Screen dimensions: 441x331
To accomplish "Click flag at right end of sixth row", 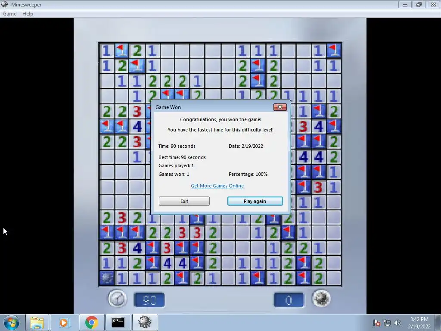I will click(334, 126).
